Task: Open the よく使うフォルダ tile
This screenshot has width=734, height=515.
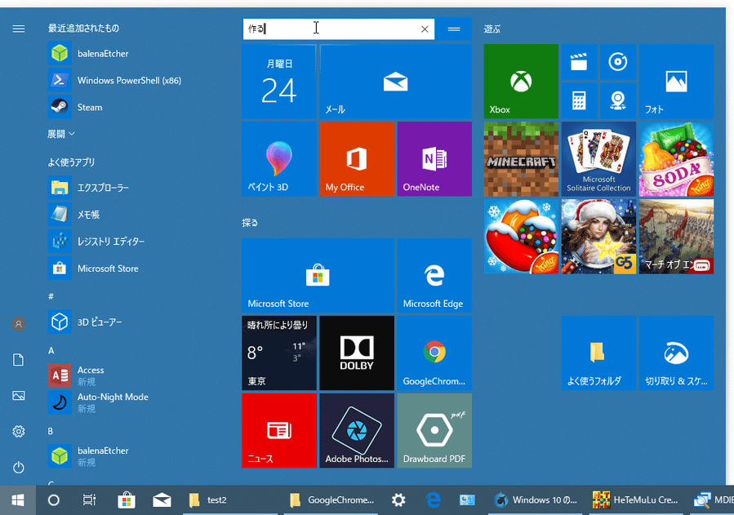Action: (598, 353)
